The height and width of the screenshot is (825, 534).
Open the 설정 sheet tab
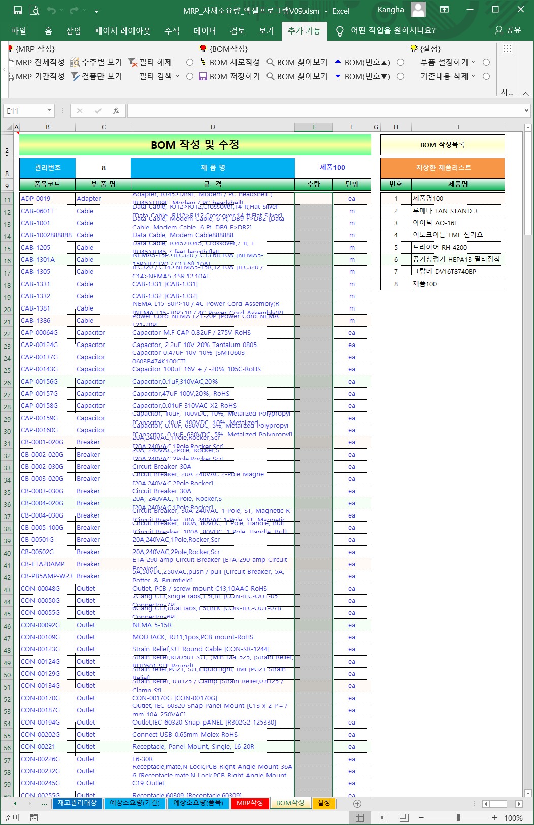click(324, 803)
